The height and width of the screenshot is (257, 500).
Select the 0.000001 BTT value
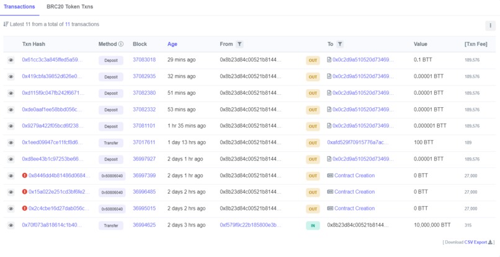[430, 126]
